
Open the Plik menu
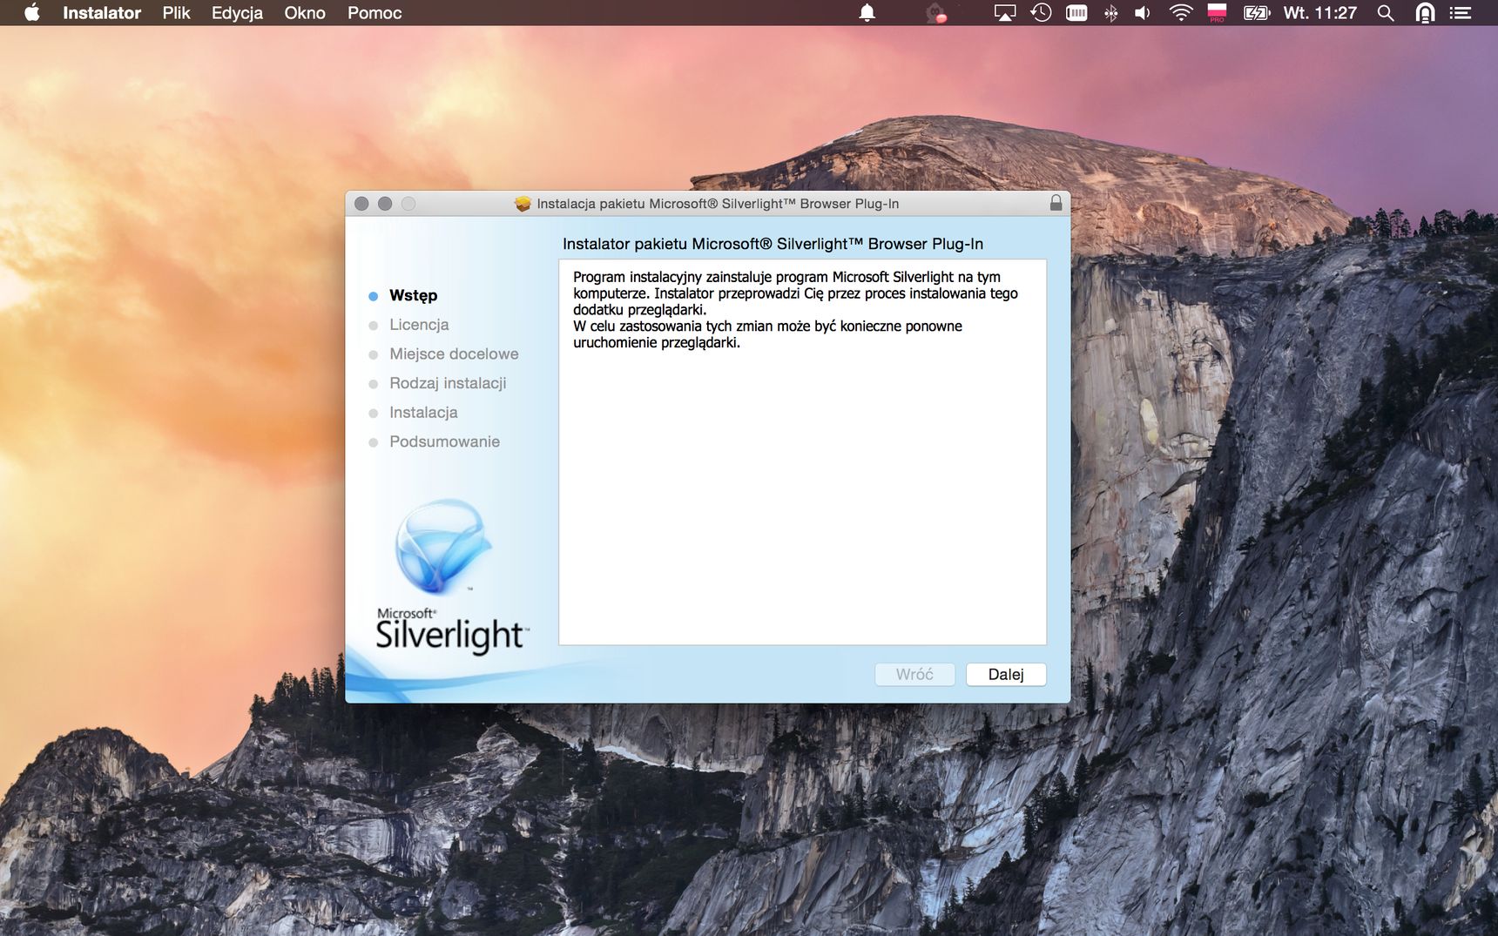point(176,13)
